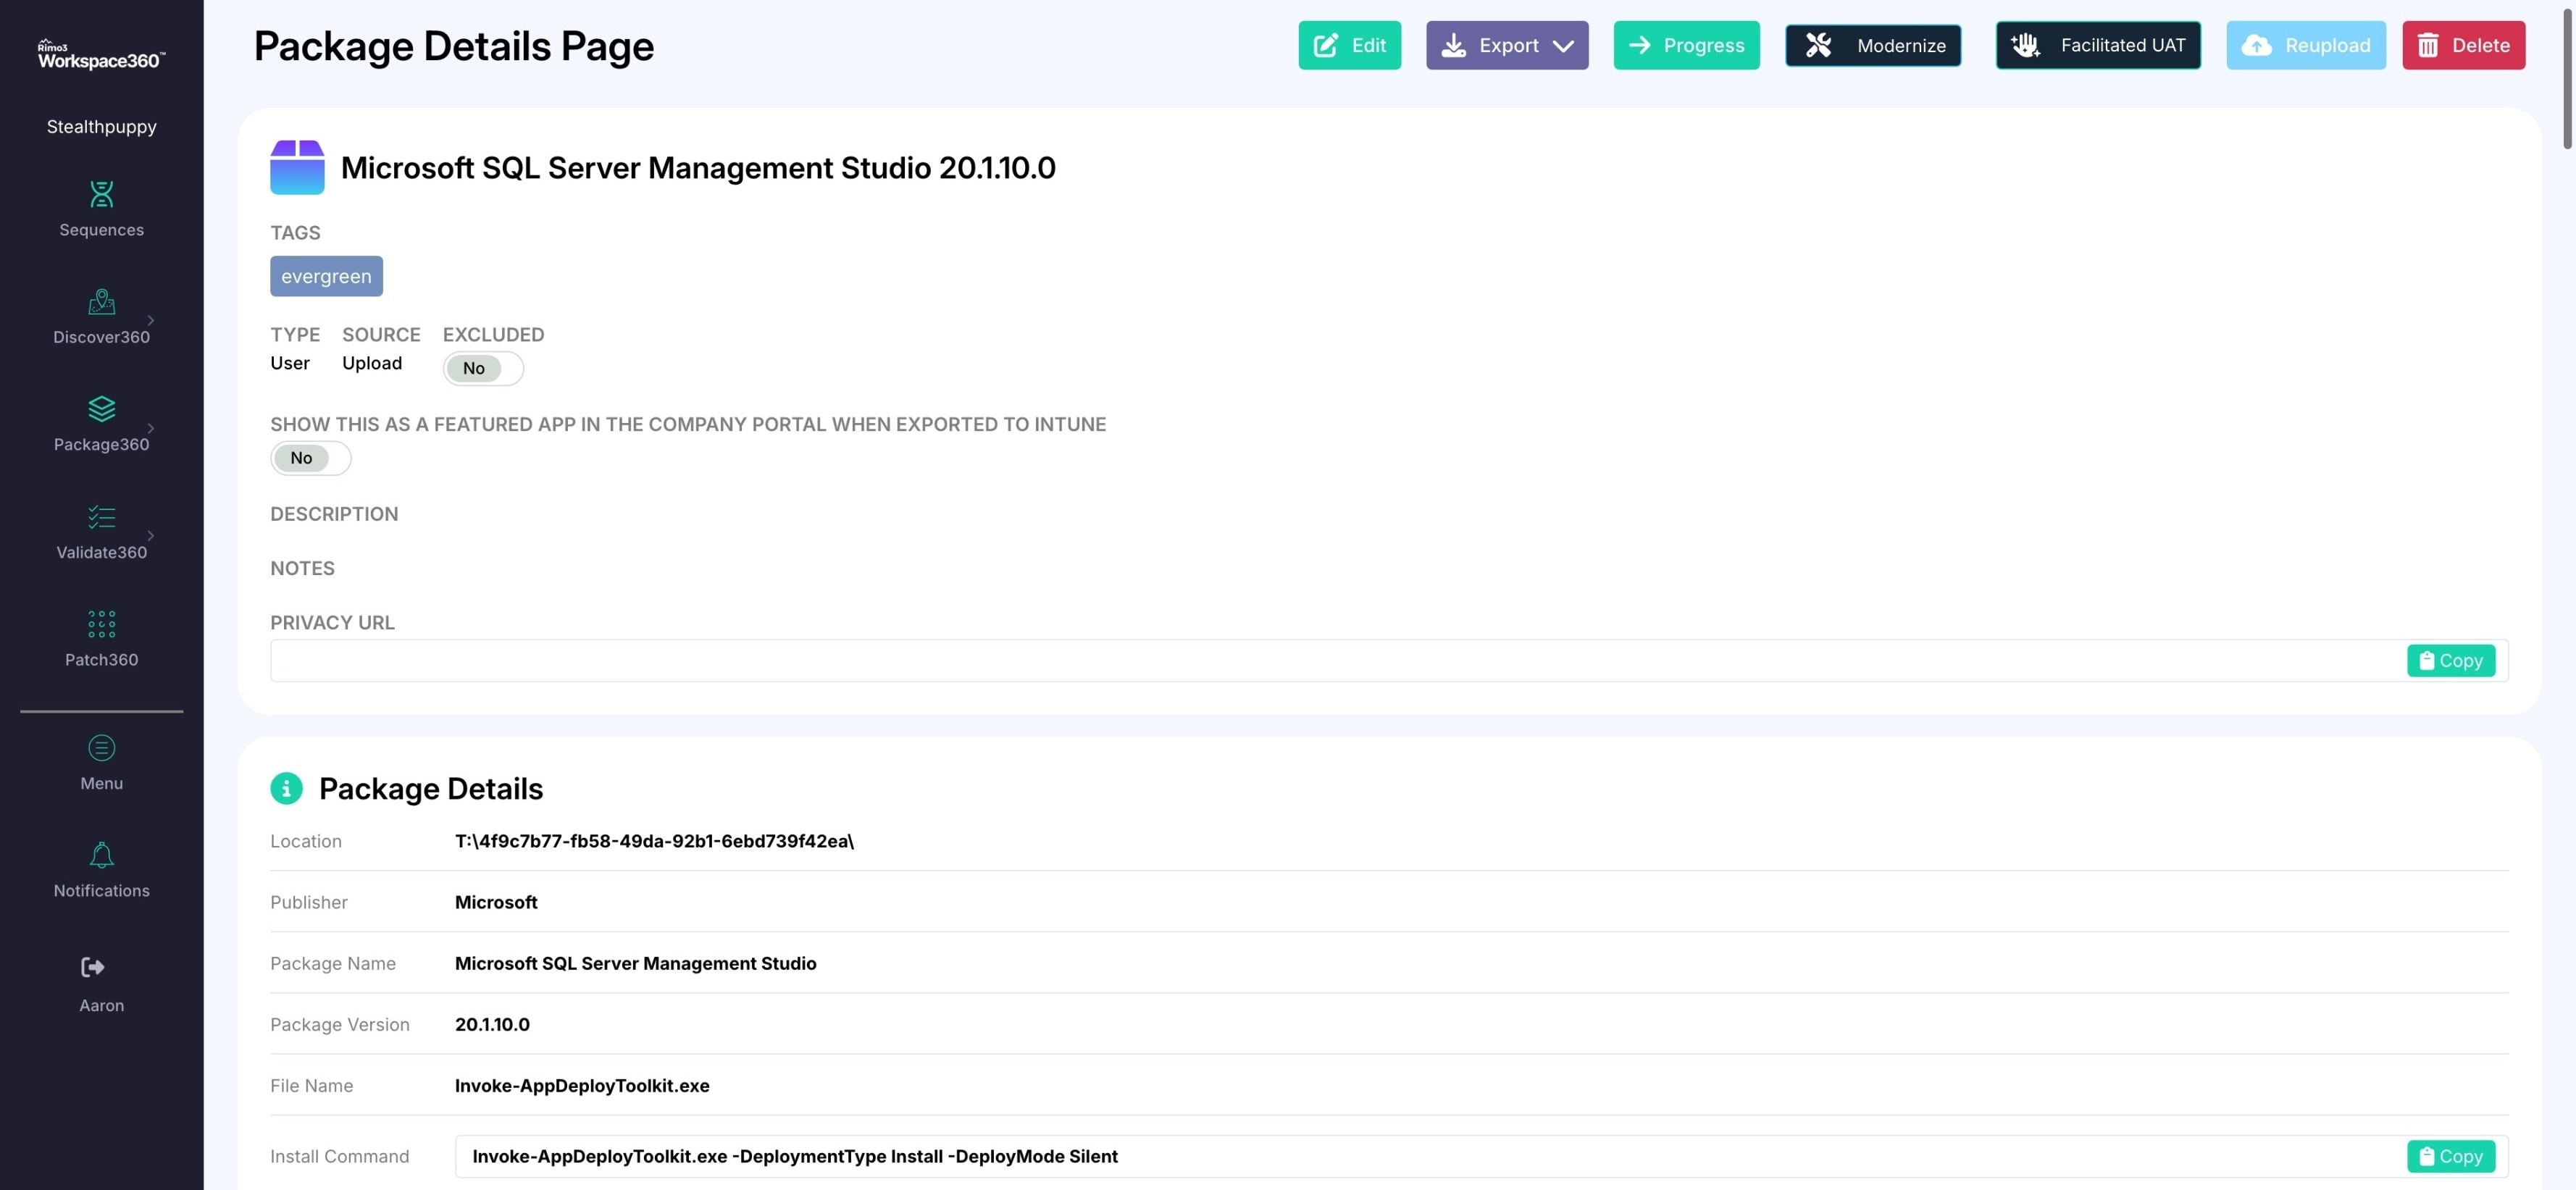
Task: Click the Rimo3 Workspace360 logo
Action: [101, 54]
